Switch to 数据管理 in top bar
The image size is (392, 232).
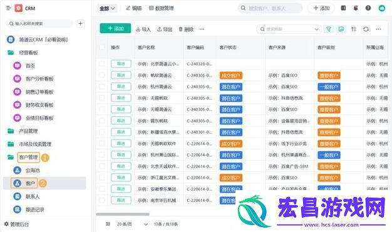coord(162,8)
